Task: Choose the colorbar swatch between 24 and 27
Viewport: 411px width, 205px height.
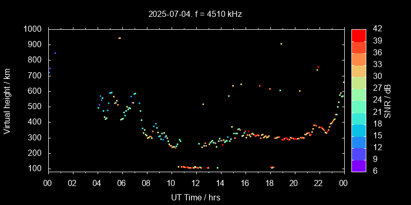Action: (x=359, y=94)
